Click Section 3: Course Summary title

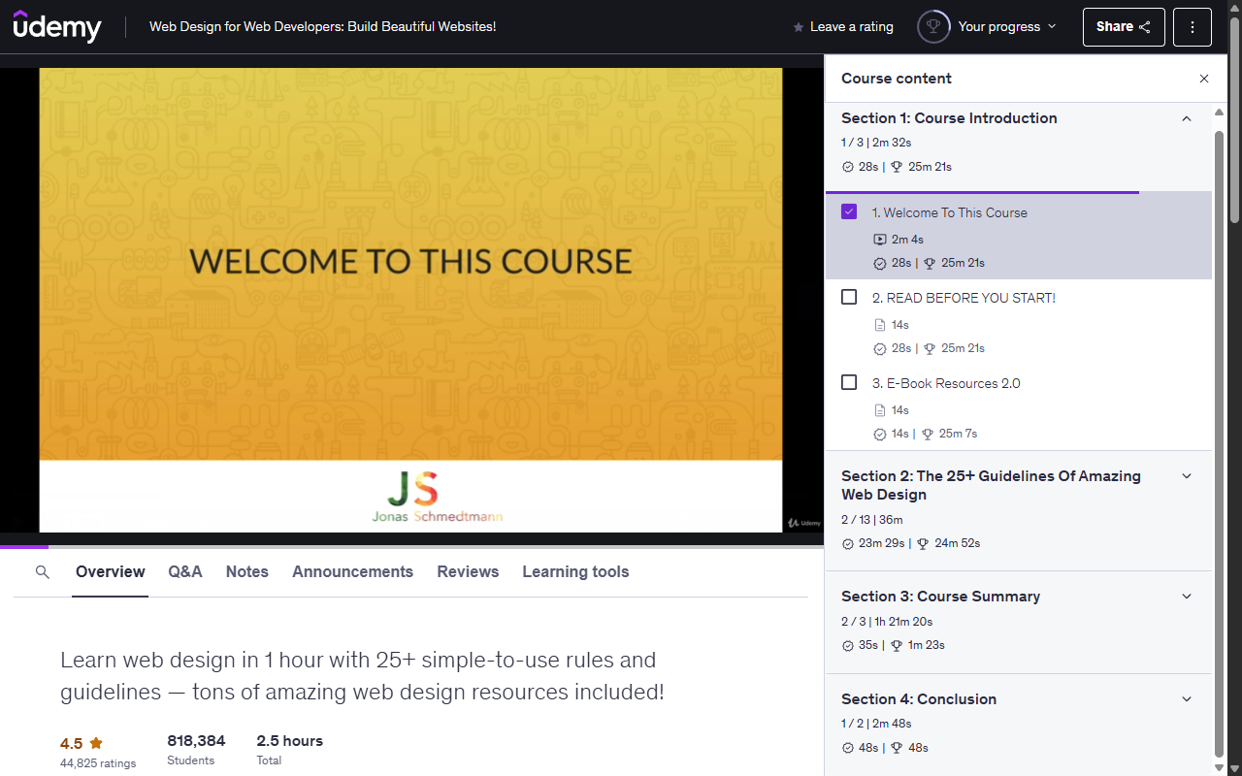pos(940,597)
